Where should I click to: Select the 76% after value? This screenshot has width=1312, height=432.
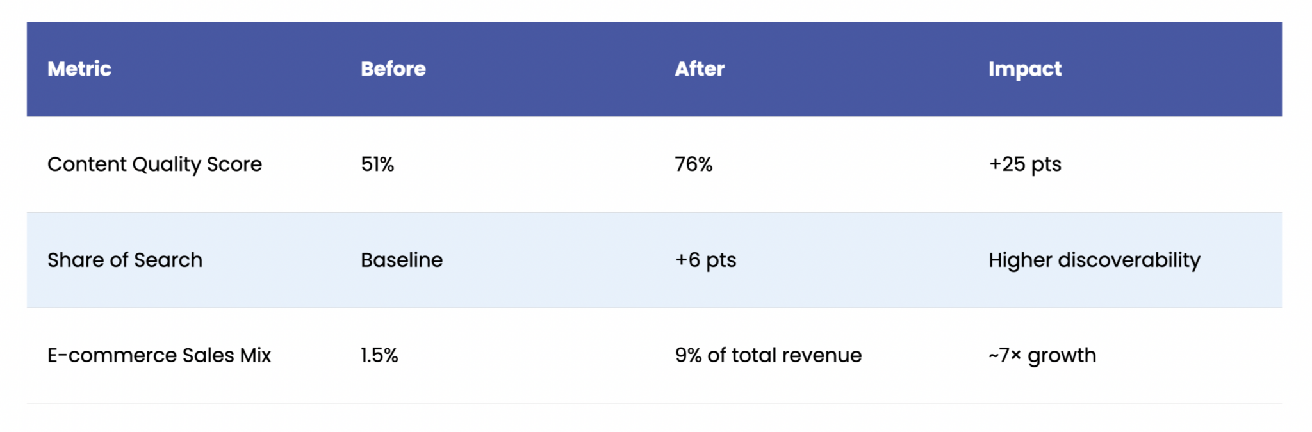click(x=694, y=164)
